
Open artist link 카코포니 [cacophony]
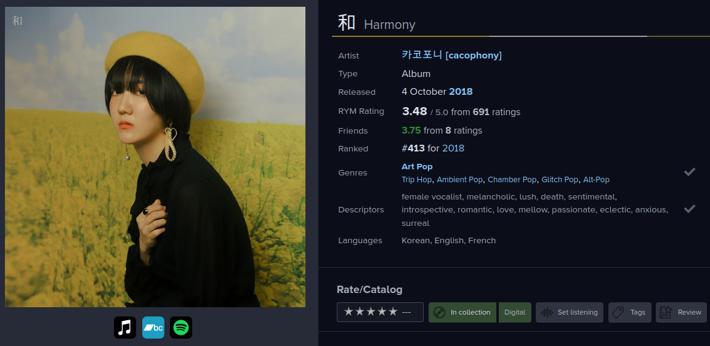coord(451,55)
